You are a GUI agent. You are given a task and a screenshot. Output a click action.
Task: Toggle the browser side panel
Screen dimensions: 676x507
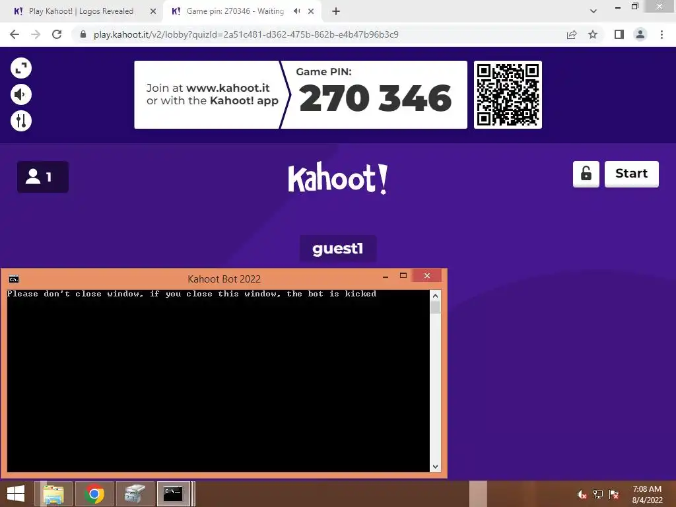tap(619, 34)
